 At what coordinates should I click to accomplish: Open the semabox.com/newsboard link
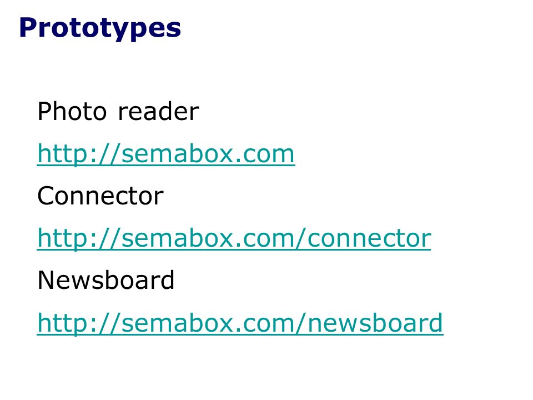[x=240, y=323]
